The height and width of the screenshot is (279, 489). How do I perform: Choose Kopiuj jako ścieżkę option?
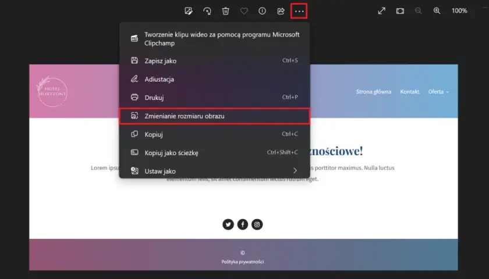[x=215, y=152]
